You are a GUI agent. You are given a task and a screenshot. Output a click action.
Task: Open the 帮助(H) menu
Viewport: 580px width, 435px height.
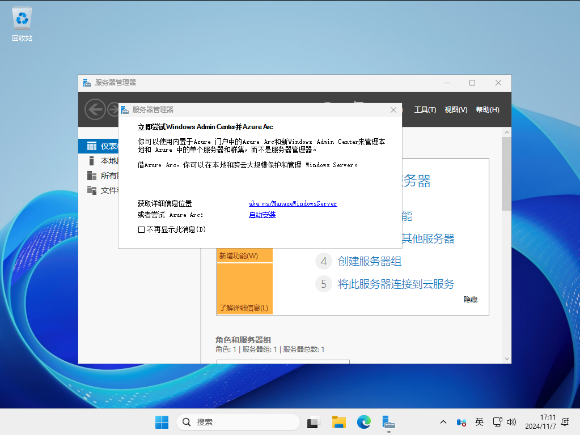488,110
